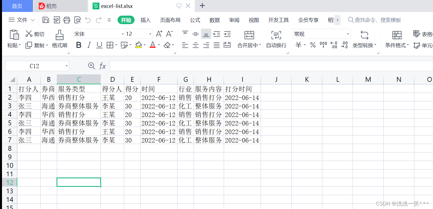Open a new tab with the plus button
433x209 pixels.
click(x=202, y=6)
